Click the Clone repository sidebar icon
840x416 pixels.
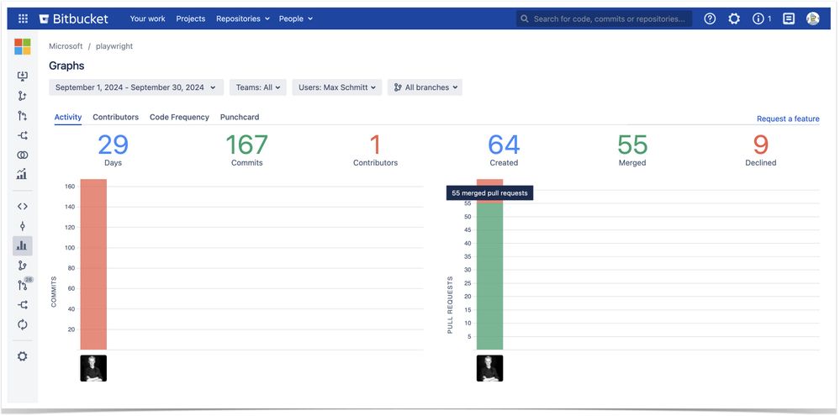click(x=23, y=76)
